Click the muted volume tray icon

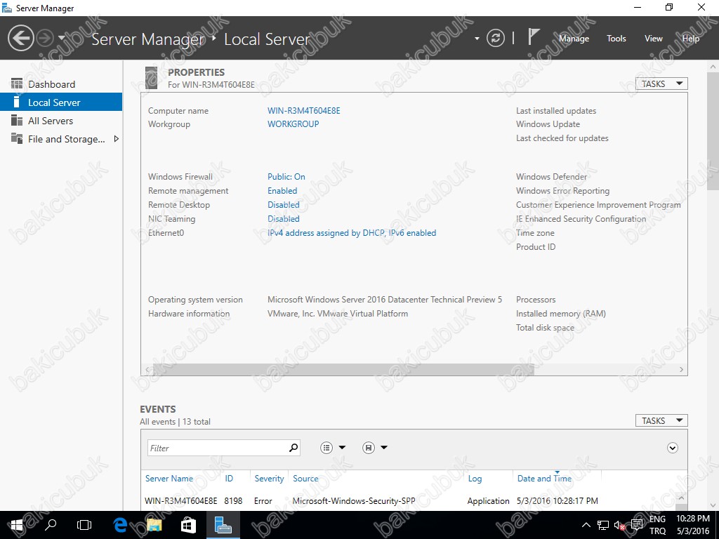(619, 525)
